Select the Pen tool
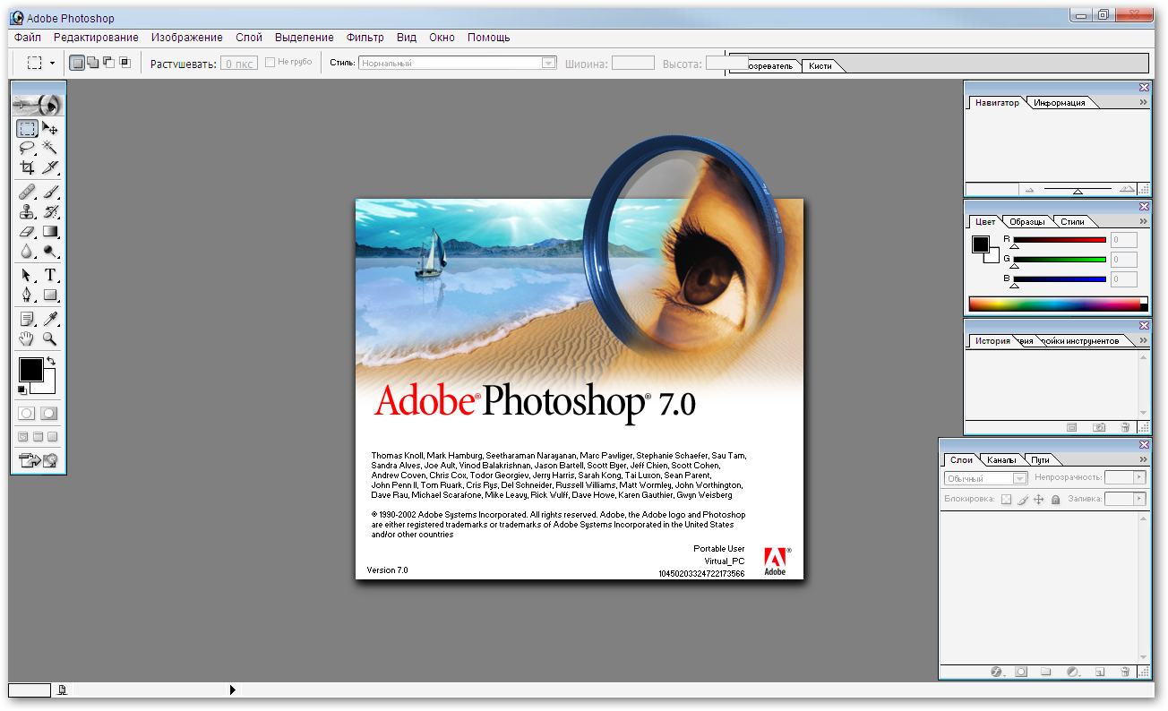The width and height of the screenshot is (1168, 711). [28, 295]
